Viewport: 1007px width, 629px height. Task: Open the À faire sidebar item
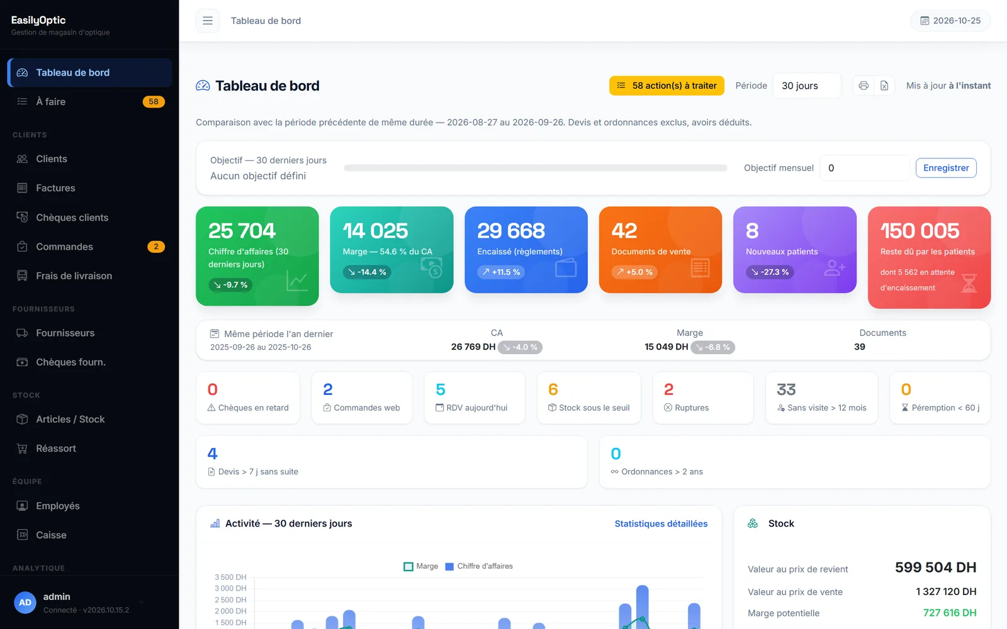click(89, 101)
